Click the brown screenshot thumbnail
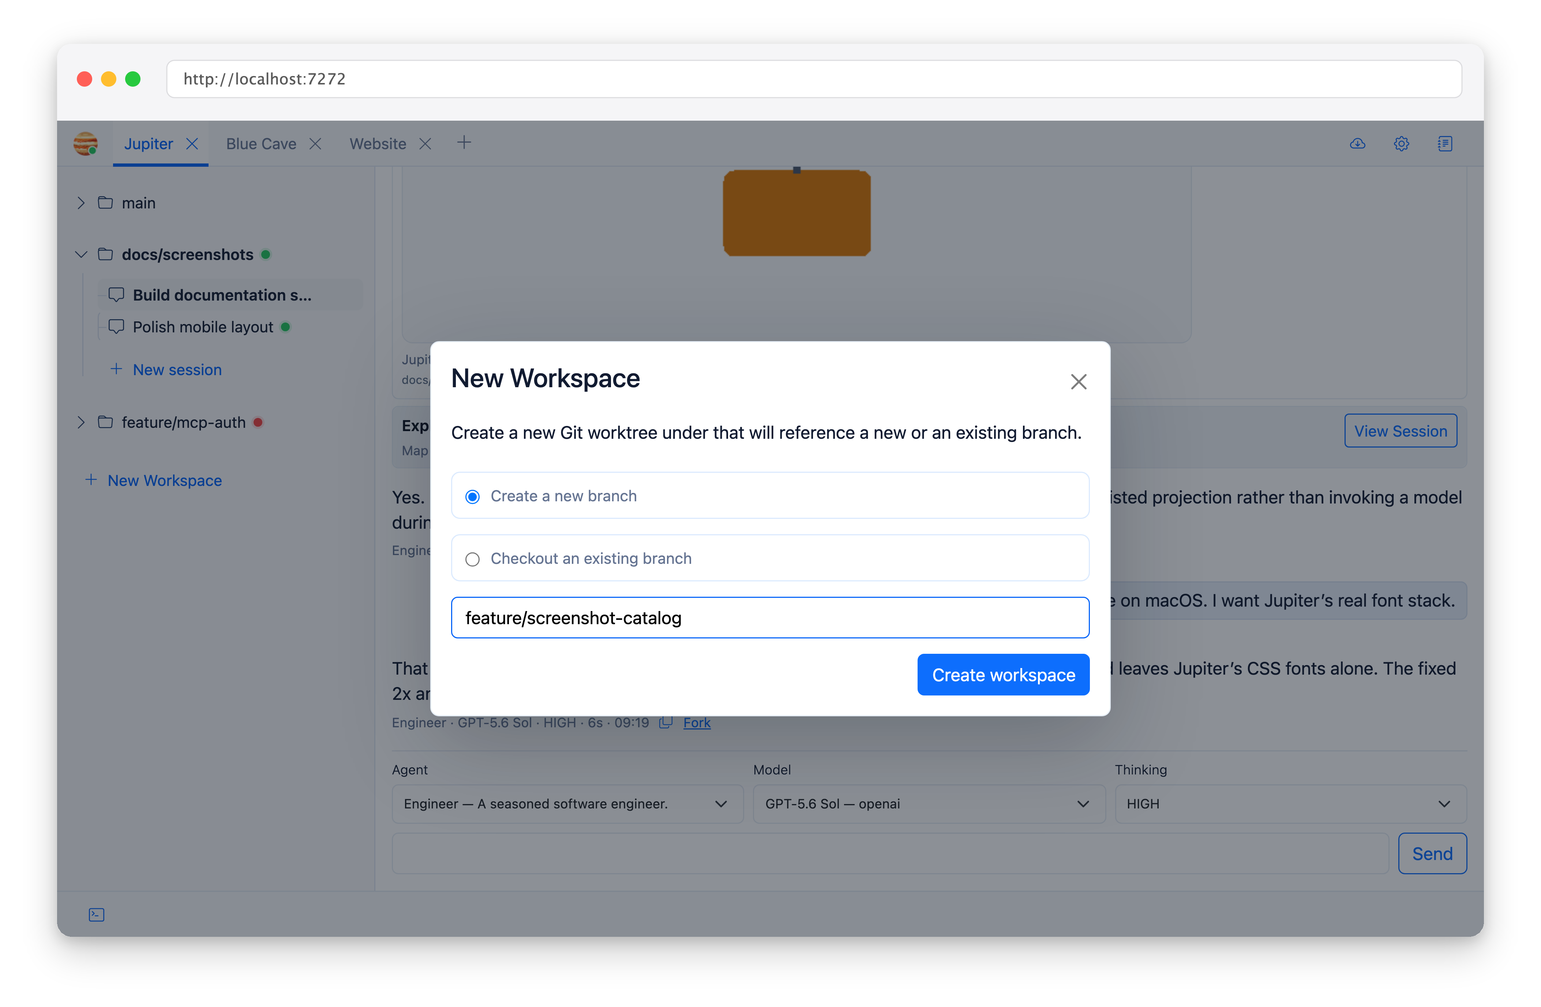This screenshot has height=1007, width=1541. 796,213
